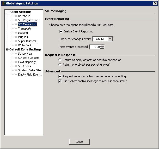Open the Database settings tree item
This screenshot has height=149, width=159.
(24, 16)
